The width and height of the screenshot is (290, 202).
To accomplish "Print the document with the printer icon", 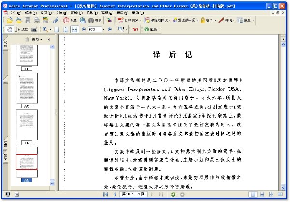I will (x=36, y=20).
